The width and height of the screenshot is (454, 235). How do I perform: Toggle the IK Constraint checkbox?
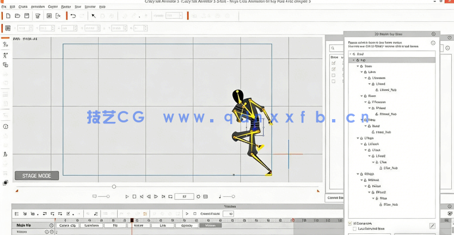(350, 224)
